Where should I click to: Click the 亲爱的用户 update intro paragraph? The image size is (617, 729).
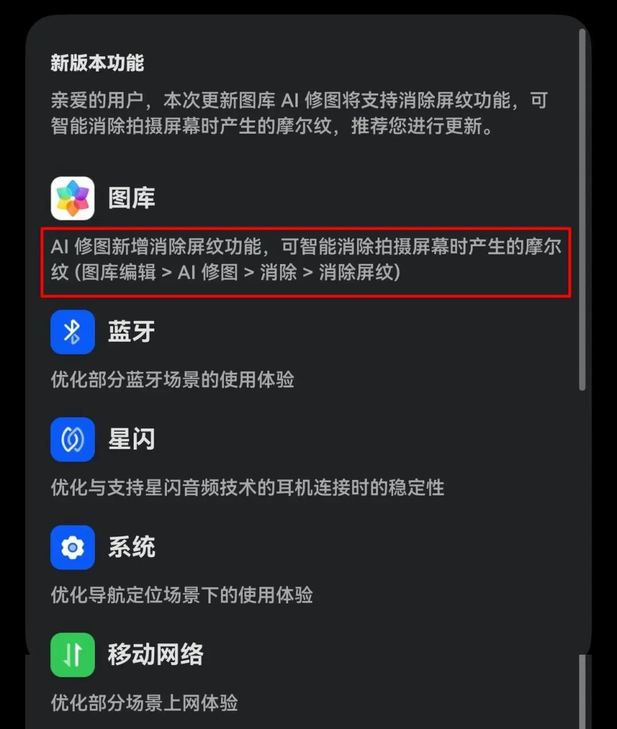(x=299, y=113)
